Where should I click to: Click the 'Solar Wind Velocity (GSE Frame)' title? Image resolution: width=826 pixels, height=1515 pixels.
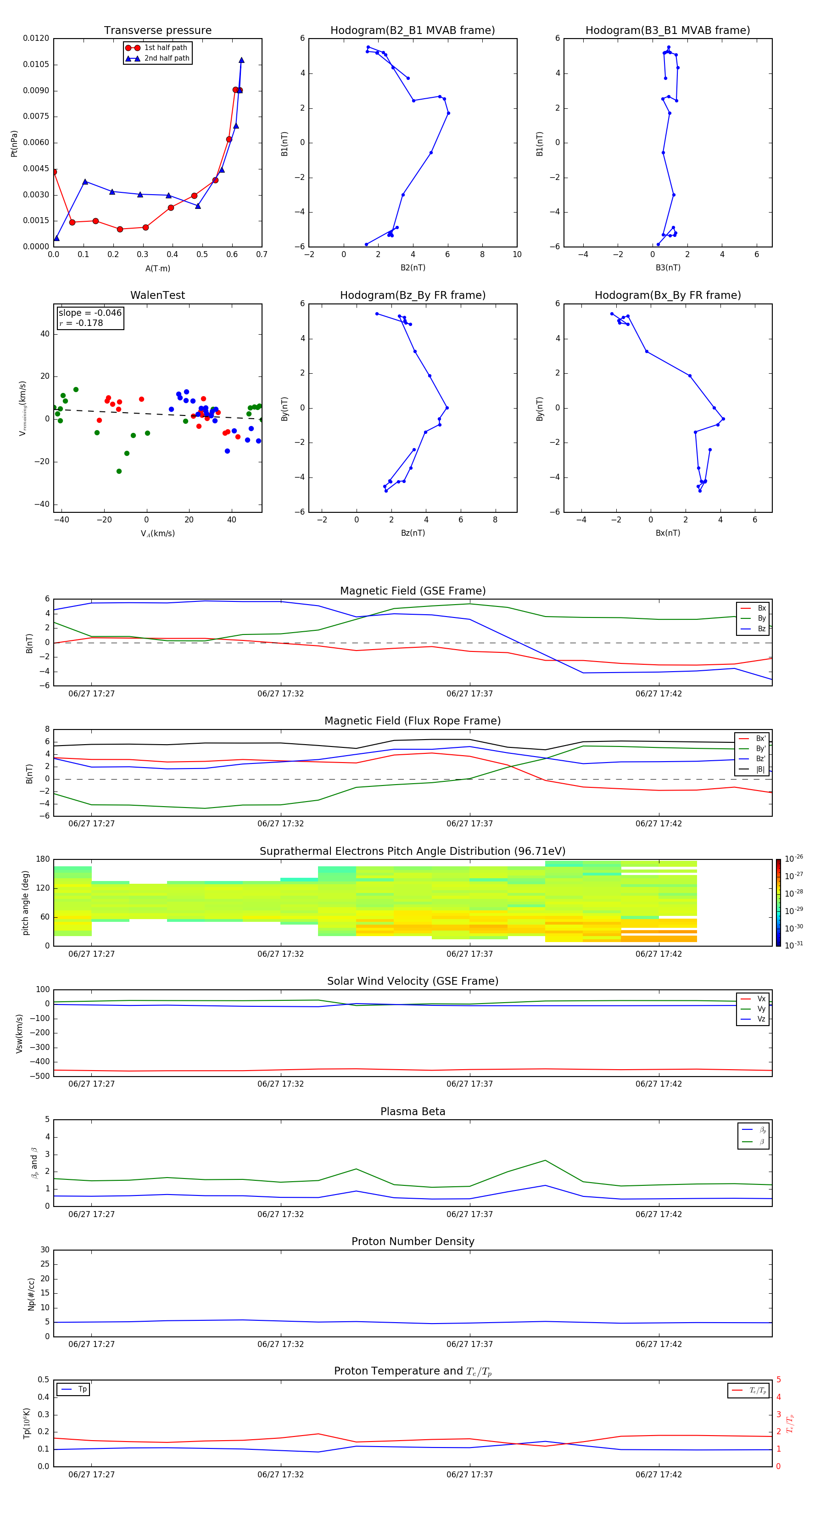tap(413, 982)
